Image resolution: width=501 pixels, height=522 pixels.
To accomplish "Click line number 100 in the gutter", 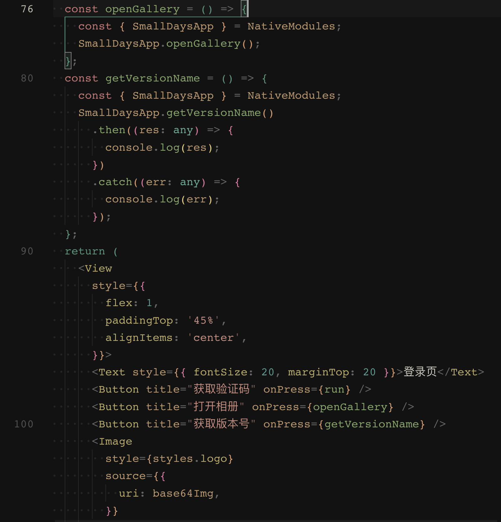I will pos(24,424).
